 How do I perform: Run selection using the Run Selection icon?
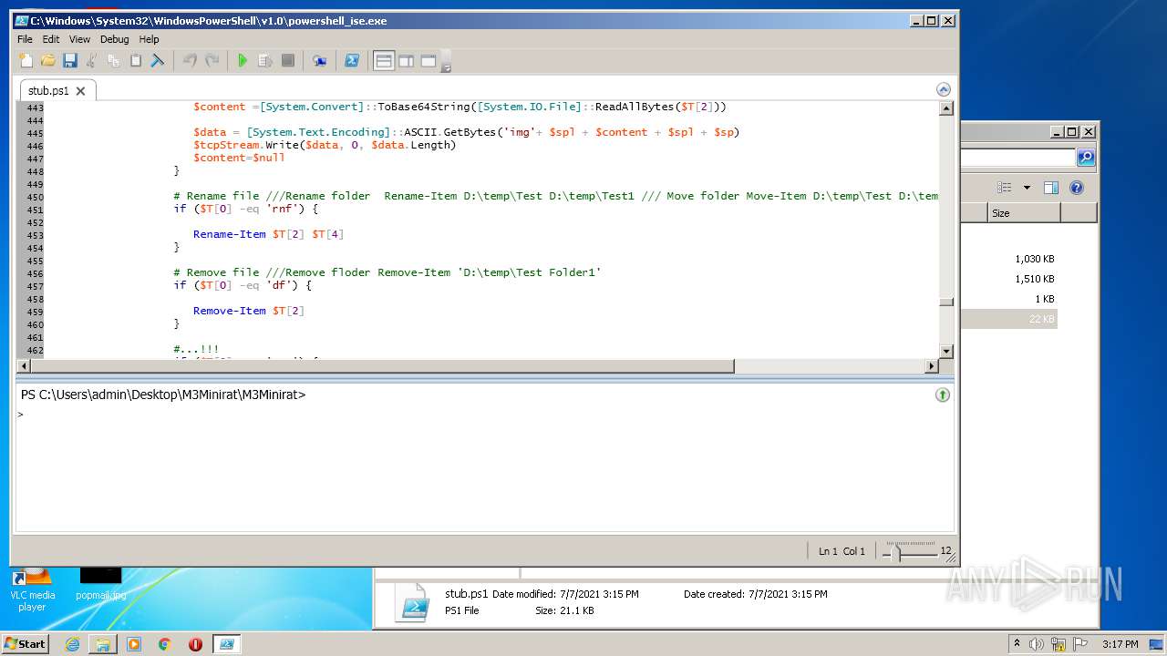click(x=265, y=61)
